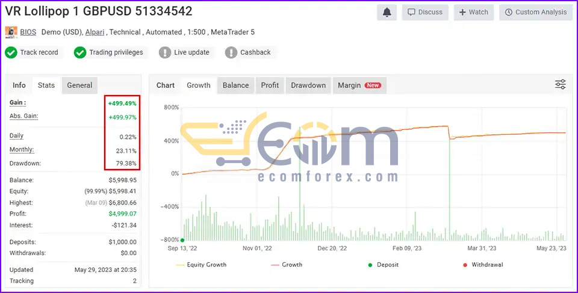This screenshot has width=578, height=293.
Task: Click the +499.49% gain value
Action: 122,103
